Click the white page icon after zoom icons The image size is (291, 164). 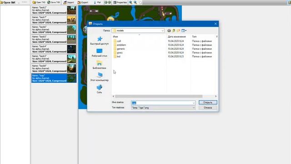(140, 2)
